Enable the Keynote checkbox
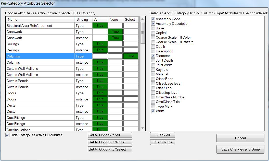 pyautogui.click(x=153, y=70)
